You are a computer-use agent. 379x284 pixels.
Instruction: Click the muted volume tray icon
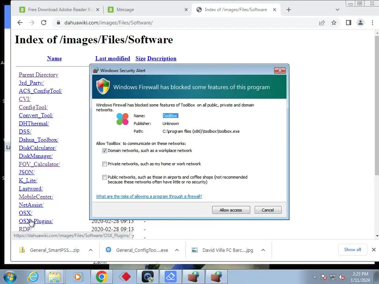tap(342, 277)
